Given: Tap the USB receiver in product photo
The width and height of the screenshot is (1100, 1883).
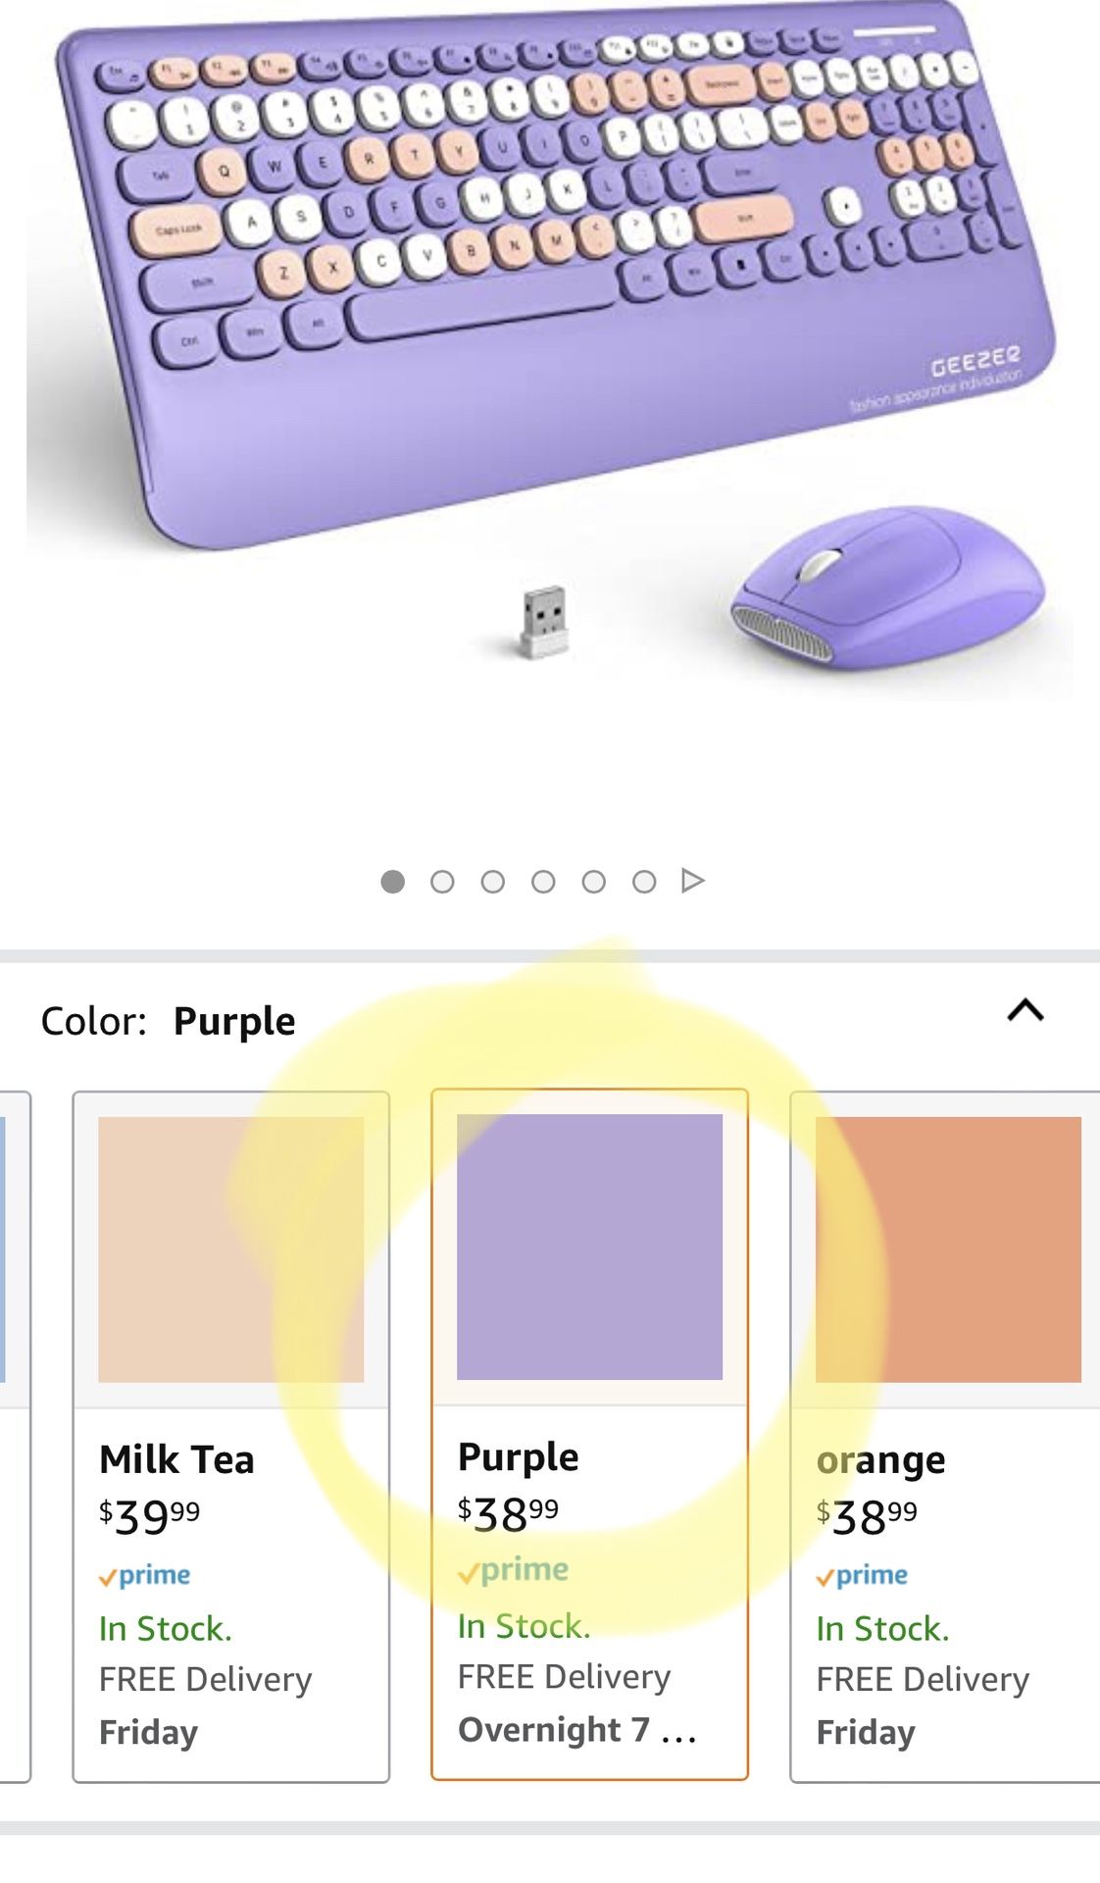Looking at the screenshot, I should coord(543,620).
